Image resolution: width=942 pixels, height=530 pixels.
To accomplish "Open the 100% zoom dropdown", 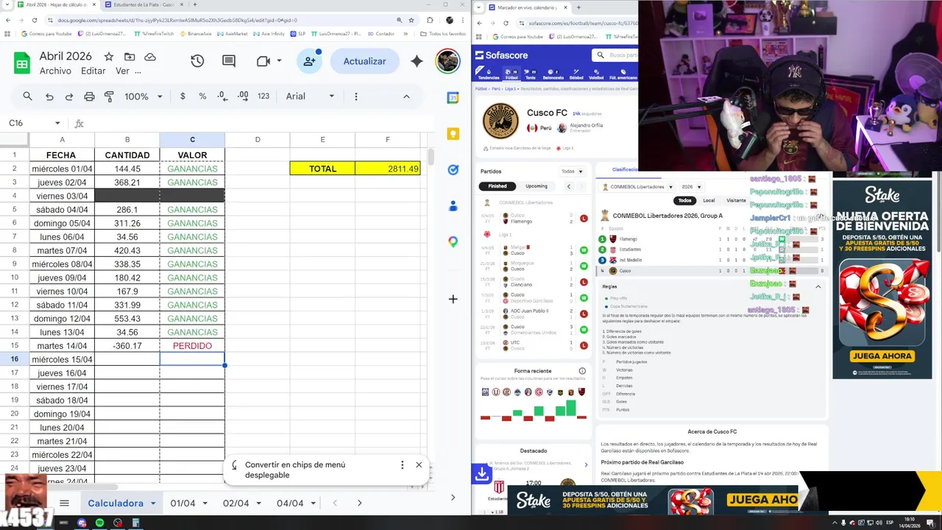I will 143,96.
